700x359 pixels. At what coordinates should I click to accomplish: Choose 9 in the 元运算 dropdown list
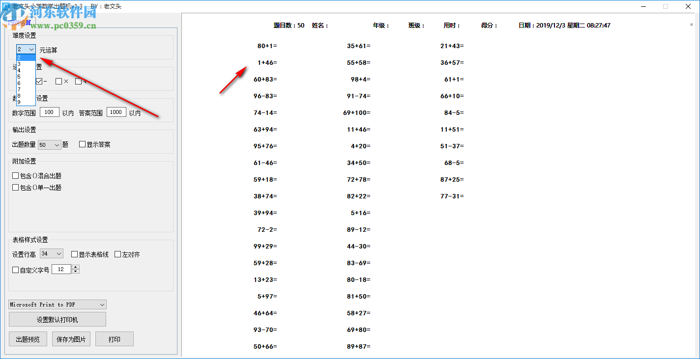tap(26, 102)
